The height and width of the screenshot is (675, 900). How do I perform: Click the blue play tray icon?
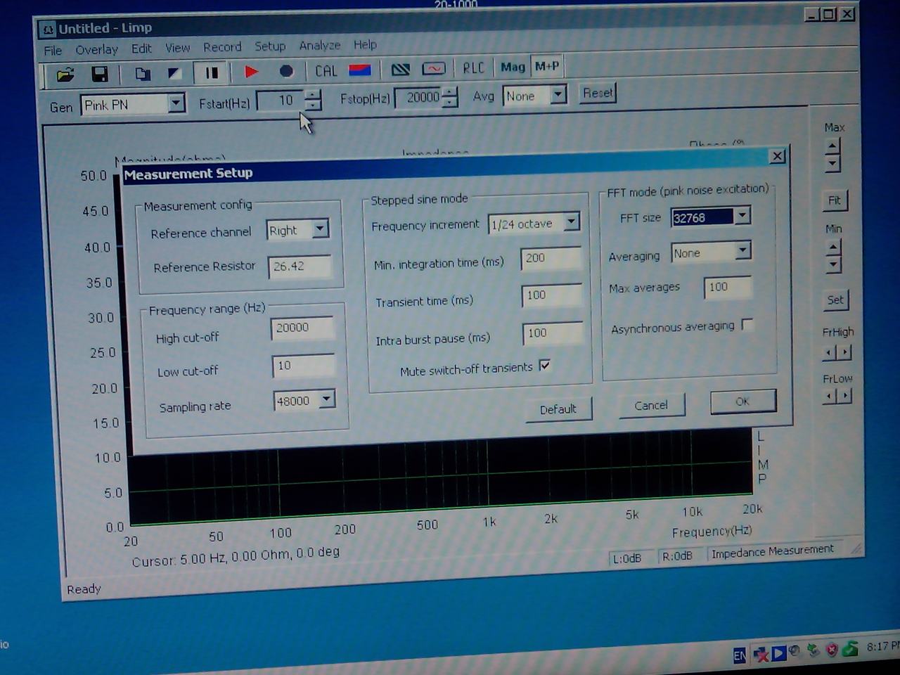(x=778, y=653)
